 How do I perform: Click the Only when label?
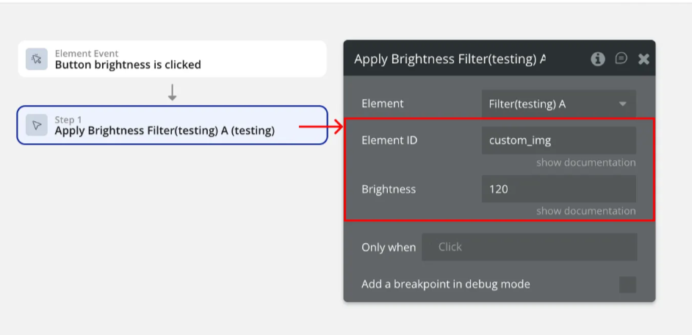[x=389, y=248]
